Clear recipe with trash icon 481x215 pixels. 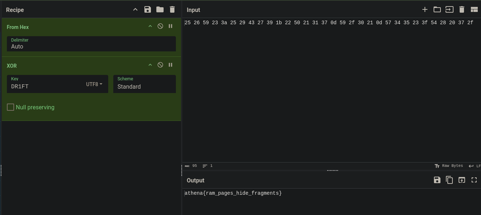point(172,10)
